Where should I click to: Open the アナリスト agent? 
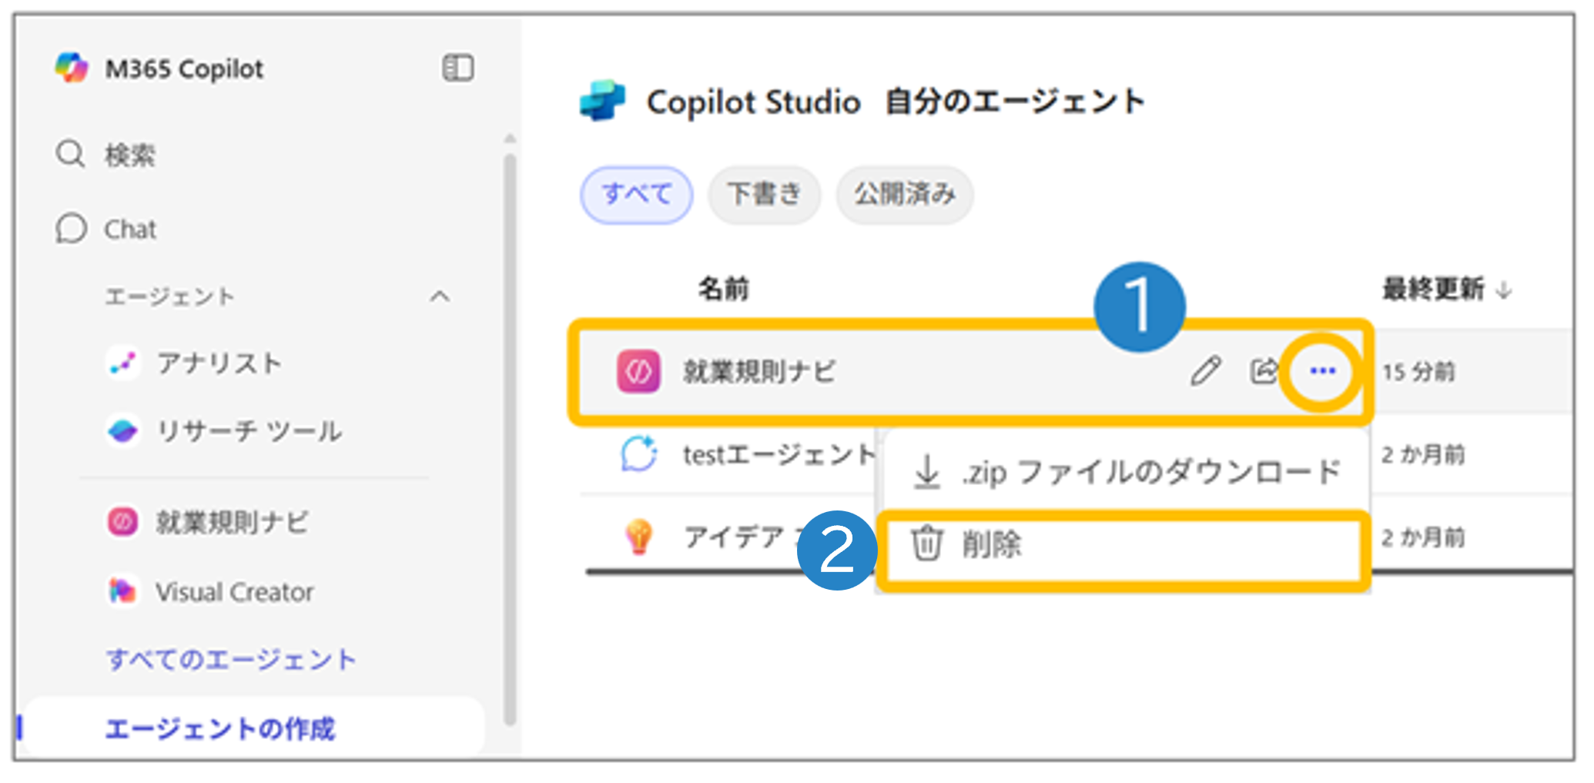[219, 363]
